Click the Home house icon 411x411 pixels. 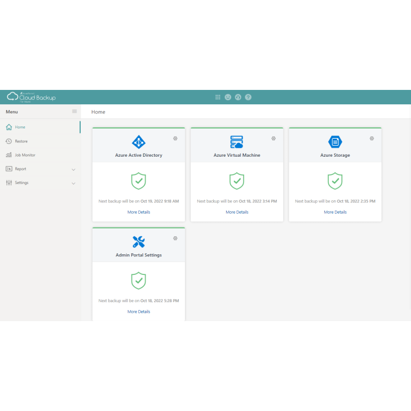9,127
